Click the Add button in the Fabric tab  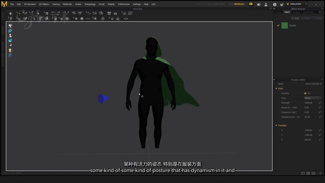pyautogui.click(x=295, y=18)
